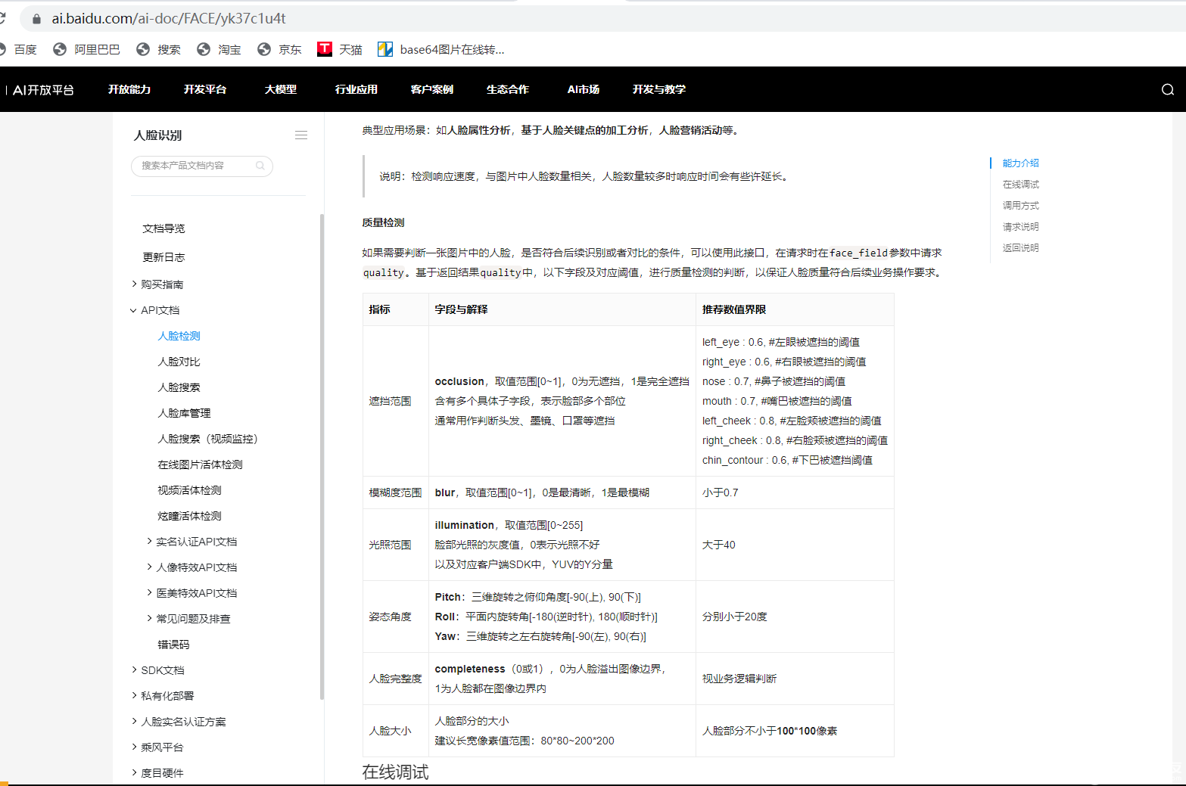This screenshot has height=786, width=1186.
Task: Expand 实名认证API文档 section
Action: click(191, 542)
